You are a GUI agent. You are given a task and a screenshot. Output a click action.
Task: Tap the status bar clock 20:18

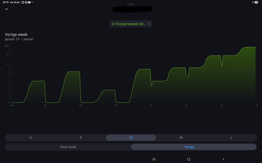(6, 2)
